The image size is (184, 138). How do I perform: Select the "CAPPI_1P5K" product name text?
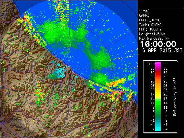point(149,20)
